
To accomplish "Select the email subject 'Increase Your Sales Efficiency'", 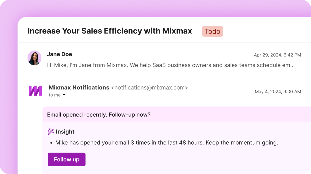I will pos(109,31).
